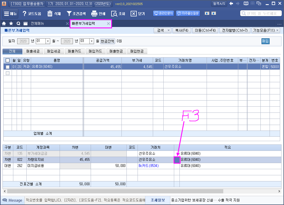Click the Message speech bubble icon
284x205 pixels.
pos(4,200)
